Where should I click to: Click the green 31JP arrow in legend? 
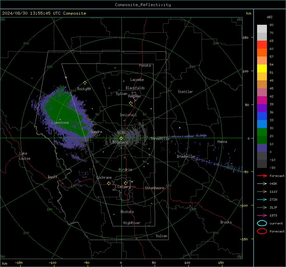coord(262,207)
